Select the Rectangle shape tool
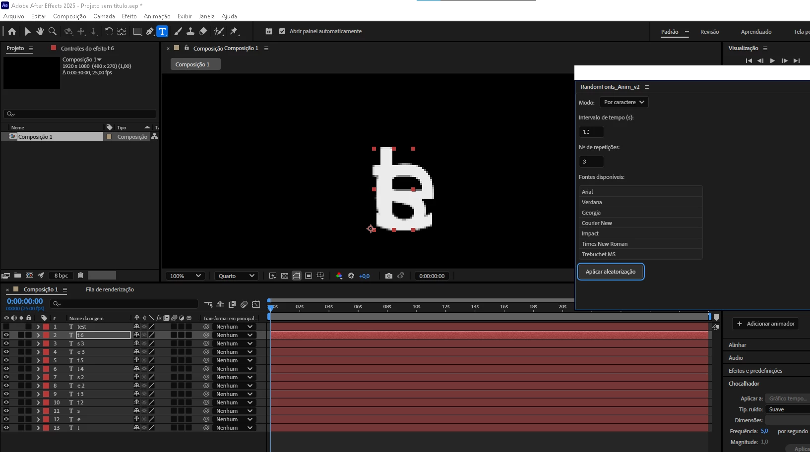810x452 pixels. coord(137,31)
